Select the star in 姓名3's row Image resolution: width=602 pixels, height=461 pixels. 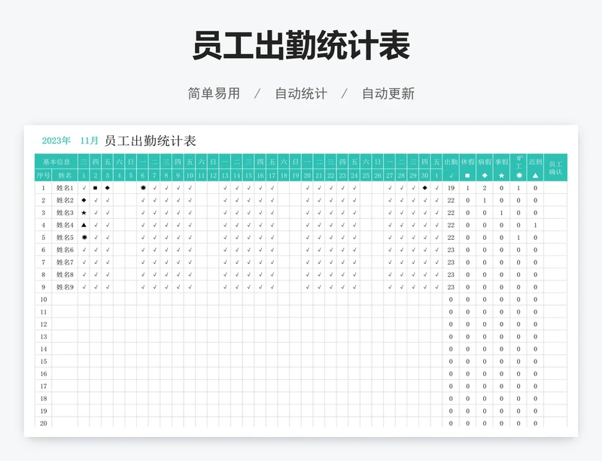(x=84, y=213)
